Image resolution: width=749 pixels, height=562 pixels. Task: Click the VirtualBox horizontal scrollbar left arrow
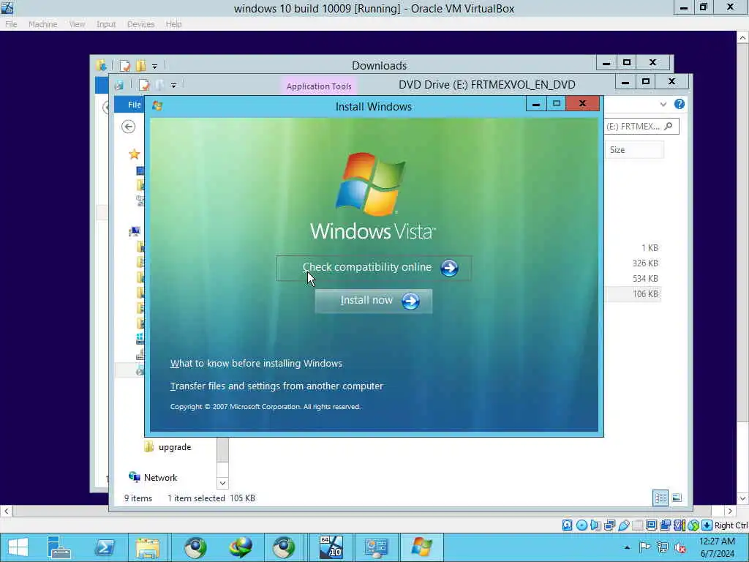pyautogui.click(x=6, y=511)
